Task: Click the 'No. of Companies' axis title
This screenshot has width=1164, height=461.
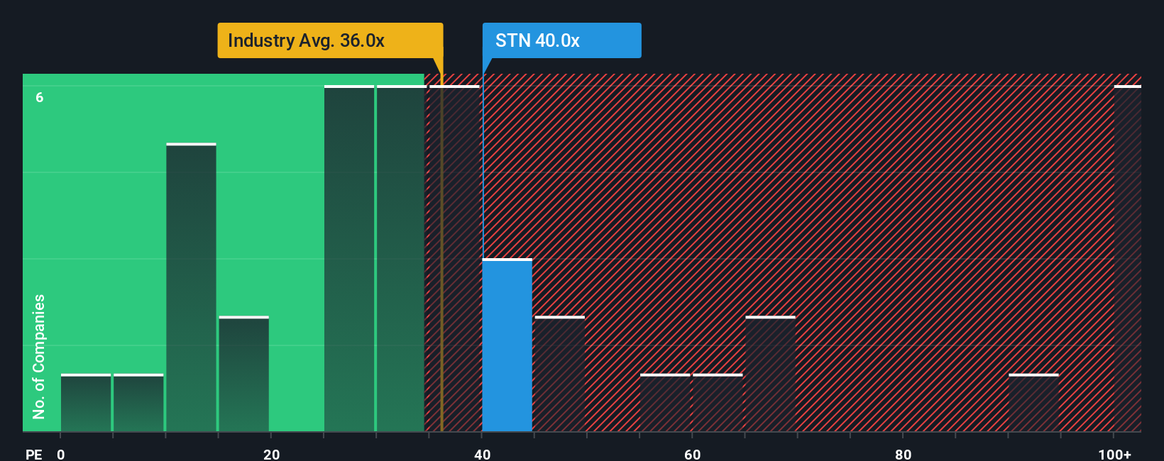Action: pyautogui.click(x=39, y=357)
